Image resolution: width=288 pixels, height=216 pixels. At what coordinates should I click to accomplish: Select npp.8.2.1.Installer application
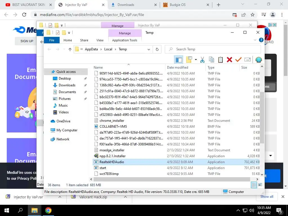[112, 156]
